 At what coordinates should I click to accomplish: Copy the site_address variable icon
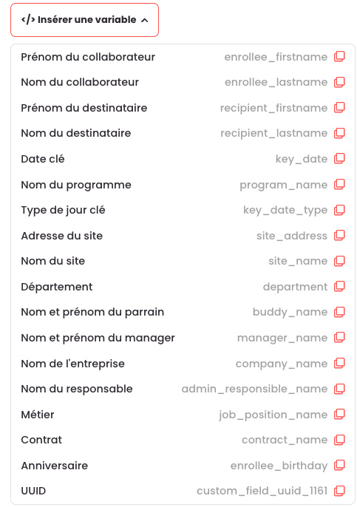tap(339, 236)
